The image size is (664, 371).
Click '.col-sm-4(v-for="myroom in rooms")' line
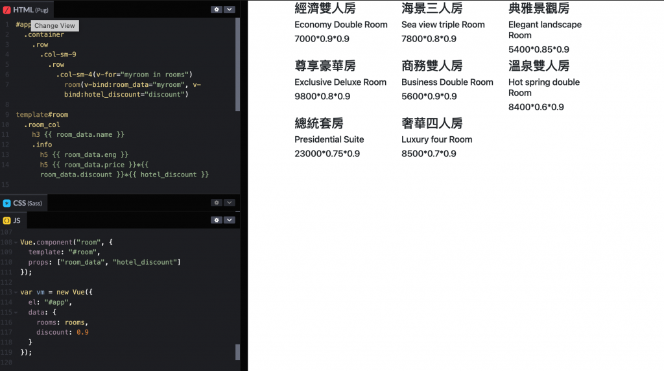124,75
